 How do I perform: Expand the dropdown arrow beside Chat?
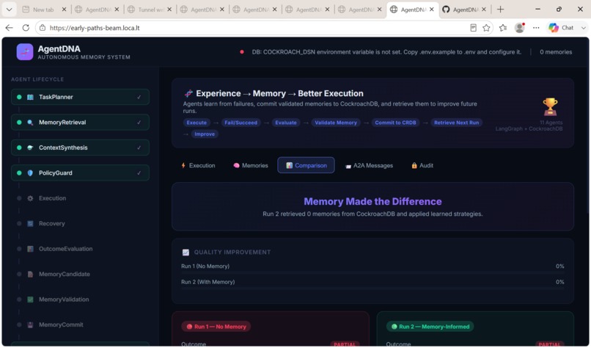[584, 28]
